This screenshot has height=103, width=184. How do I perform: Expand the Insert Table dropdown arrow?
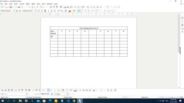coord(63,7)
